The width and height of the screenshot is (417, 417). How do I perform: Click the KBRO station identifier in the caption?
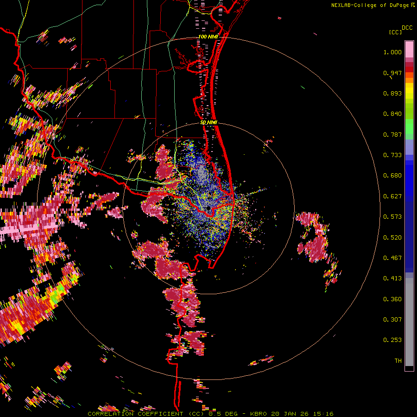[259, 414]
